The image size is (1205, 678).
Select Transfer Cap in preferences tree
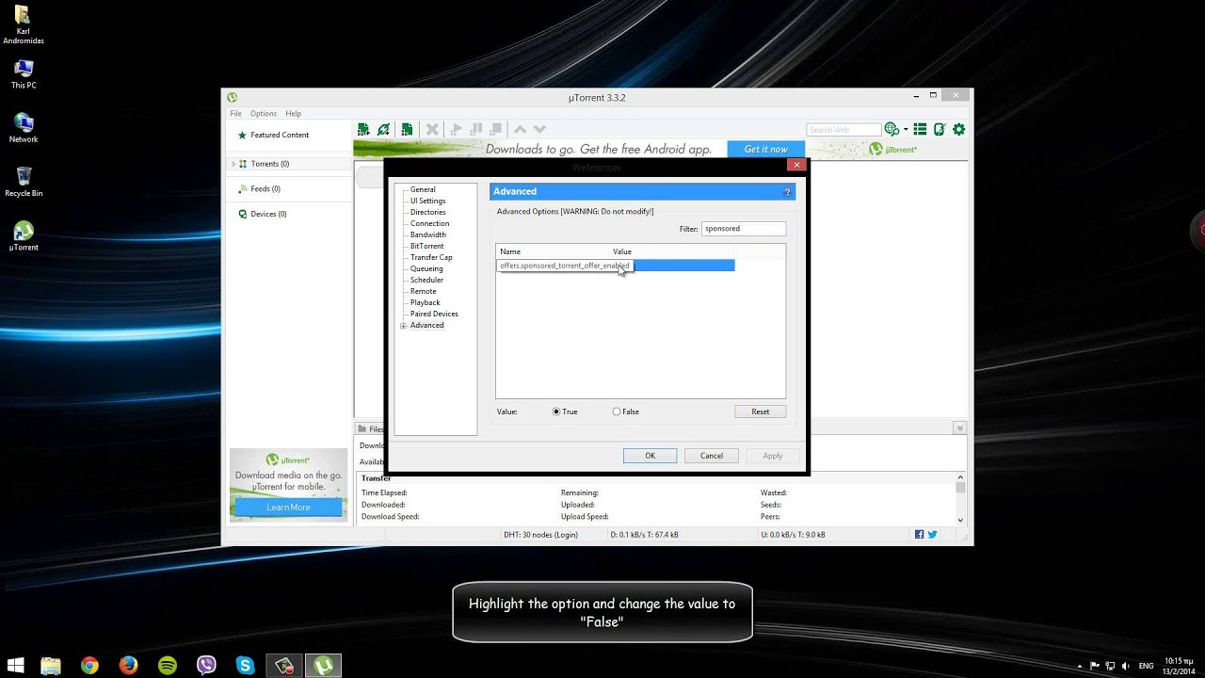point(431,257)
